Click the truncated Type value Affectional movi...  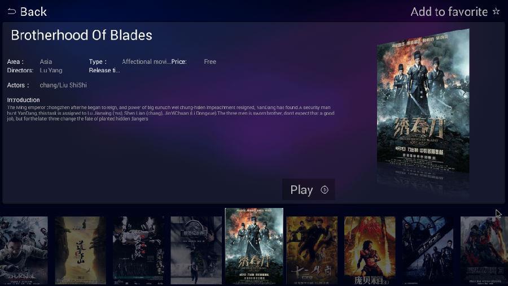146,62
